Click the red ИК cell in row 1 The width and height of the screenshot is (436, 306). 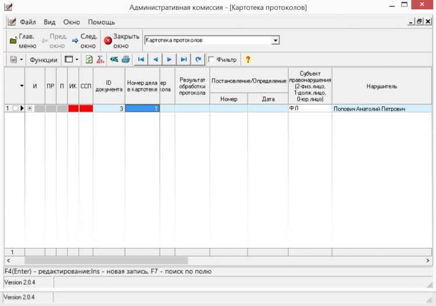pyautogui.click(x=73, y=108)
